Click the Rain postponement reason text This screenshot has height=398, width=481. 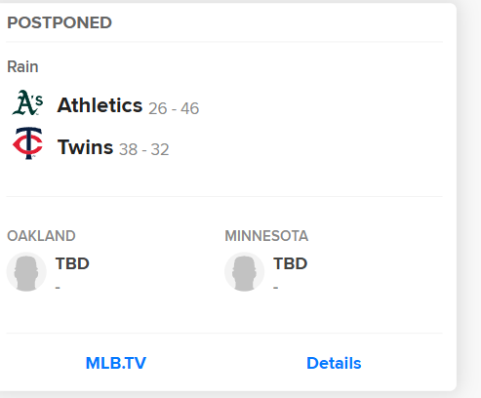click(x=22, y=66)
